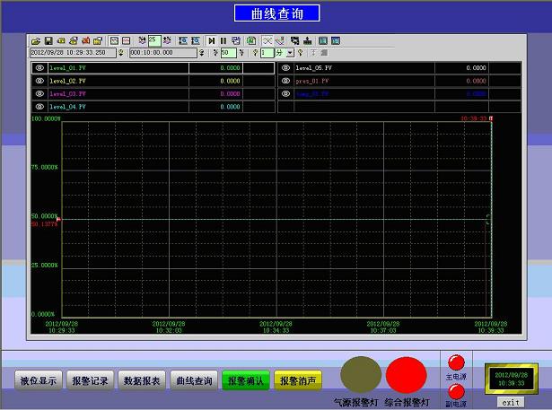Click the red 综合报警灯 indicator lamp
Viewport: 552px width, 410px height.
click(407, 374)
